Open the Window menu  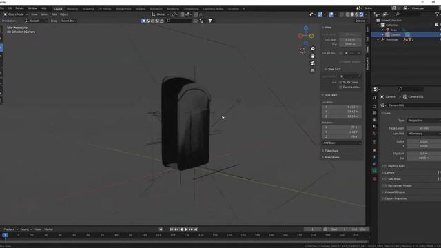pos(32,8)
